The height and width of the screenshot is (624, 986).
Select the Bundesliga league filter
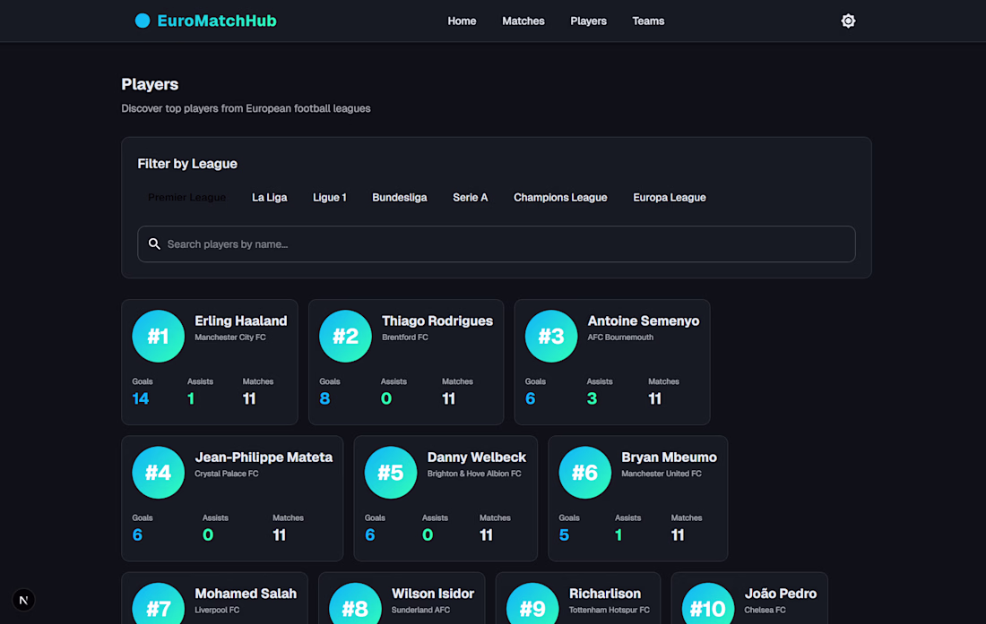[400, 197]
